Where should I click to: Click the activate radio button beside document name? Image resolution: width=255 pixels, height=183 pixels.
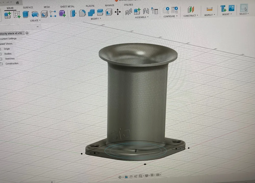tap(27, 33)
